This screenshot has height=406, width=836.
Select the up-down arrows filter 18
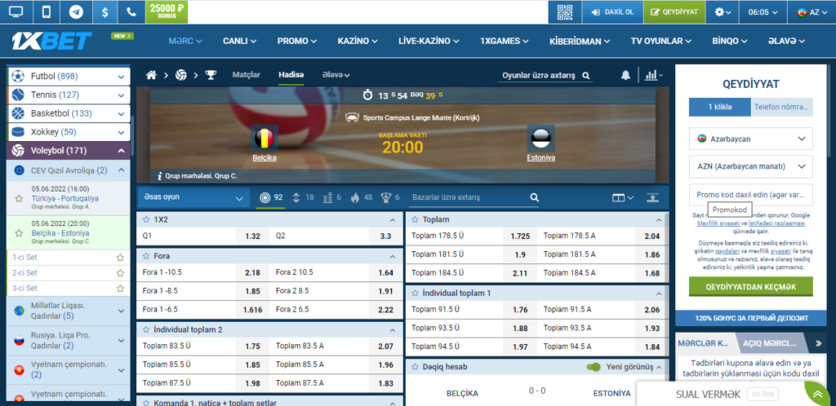[303, 197]
